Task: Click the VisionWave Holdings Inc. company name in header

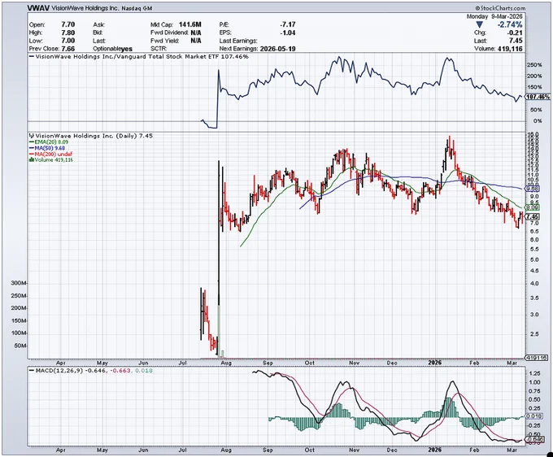Action: pos(85,8)
